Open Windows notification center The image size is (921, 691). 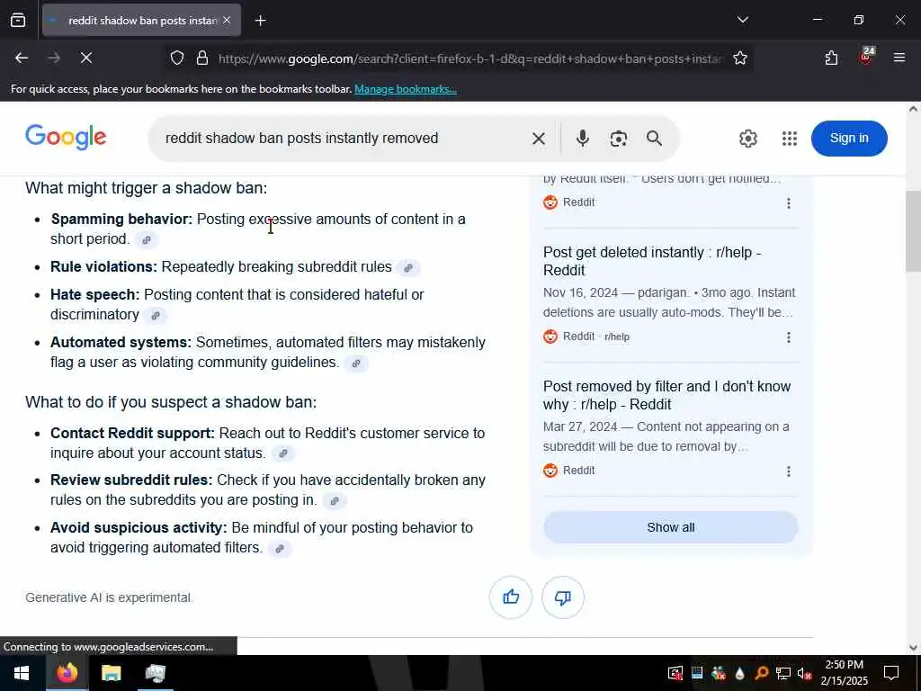pos(891,673)
